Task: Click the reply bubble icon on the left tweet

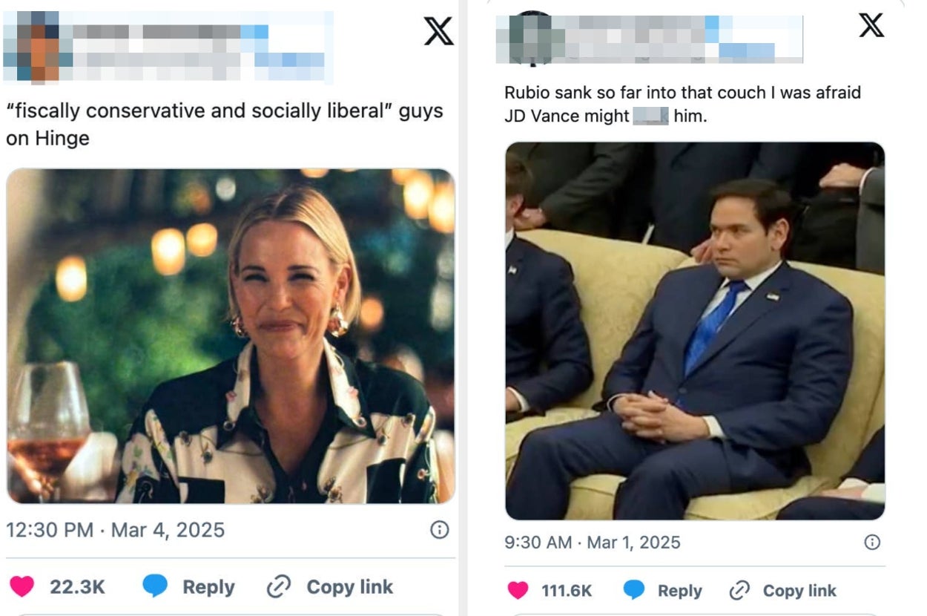Action: 154,586
